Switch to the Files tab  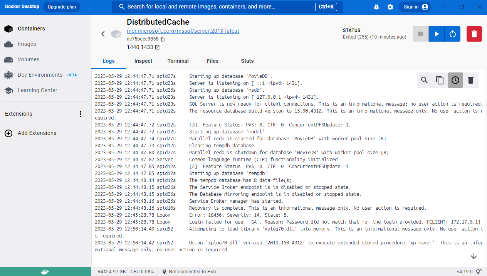213,61
